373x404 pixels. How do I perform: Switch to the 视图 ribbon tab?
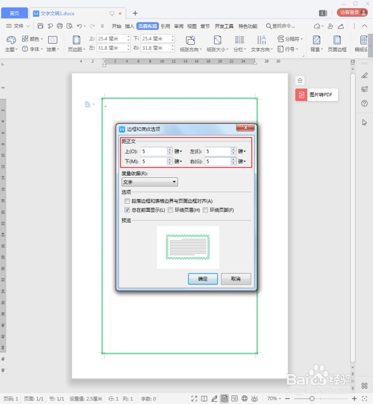pyautogui.click(x=192, y=26)
